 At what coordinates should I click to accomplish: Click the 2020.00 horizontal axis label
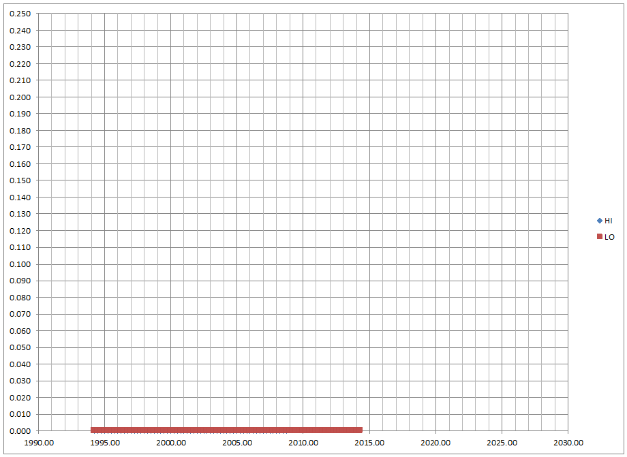pyautogui.click(x=436, y=443)
